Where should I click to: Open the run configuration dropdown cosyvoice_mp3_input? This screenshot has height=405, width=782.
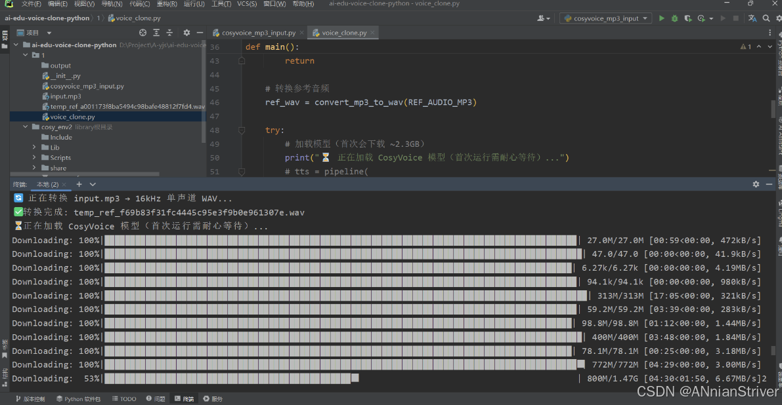click(607, 18)
